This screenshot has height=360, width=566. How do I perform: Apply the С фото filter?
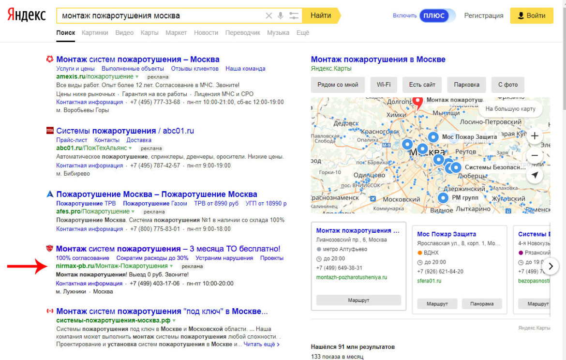click(x=507, y=85)
